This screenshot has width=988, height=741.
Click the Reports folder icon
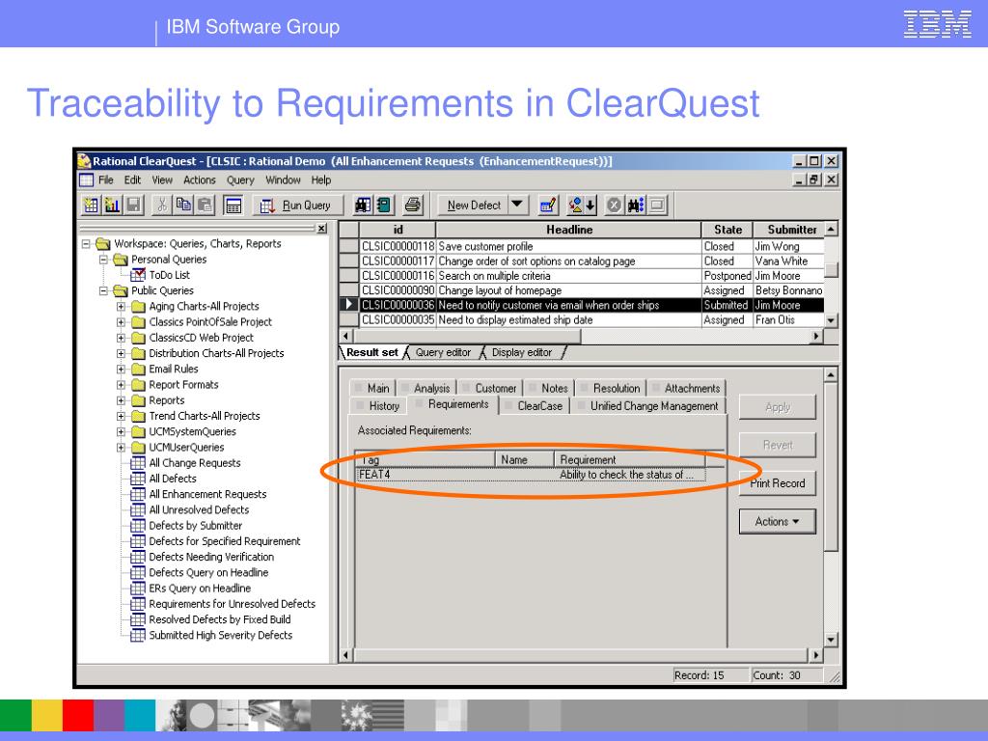pyautogui.click(x=138, y=400)
